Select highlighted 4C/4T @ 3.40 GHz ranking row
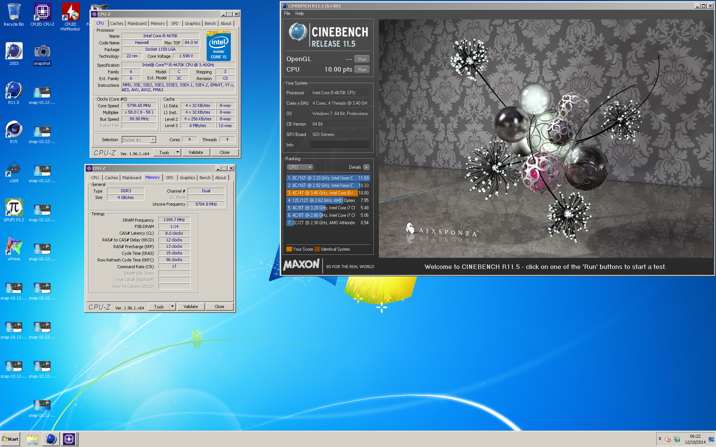The height and width of the screenshot is (447, 716). pyautogui.click(x=328, y=193)
